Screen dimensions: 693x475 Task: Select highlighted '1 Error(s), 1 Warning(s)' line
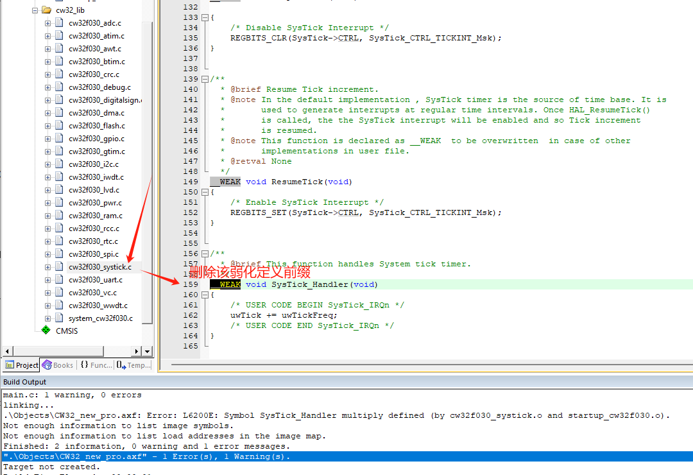pyautogui.click(x=346, y=456)
